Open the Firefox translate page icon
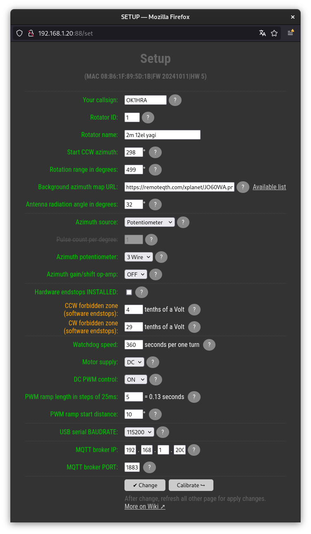 263,33
